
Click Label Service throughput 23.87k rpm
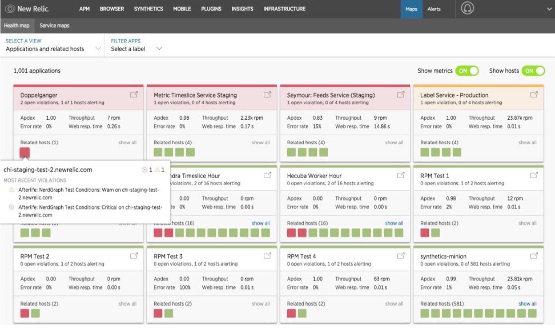click(519, 118)
